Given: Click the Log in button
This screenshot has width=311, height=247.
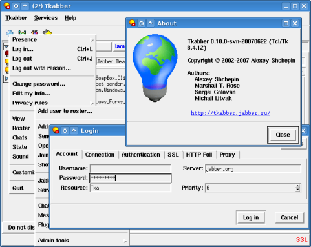Looking at the screenshot, I should (251, 217).
